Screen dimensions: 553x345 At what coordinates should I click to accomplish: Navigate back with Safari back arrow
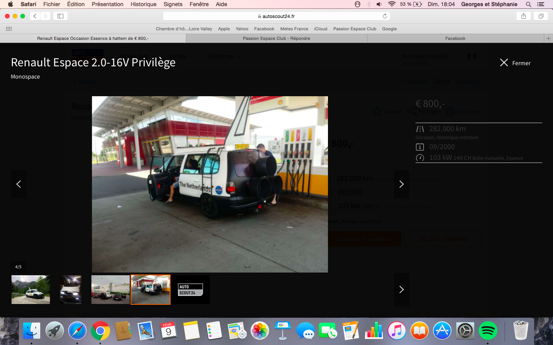35,16
